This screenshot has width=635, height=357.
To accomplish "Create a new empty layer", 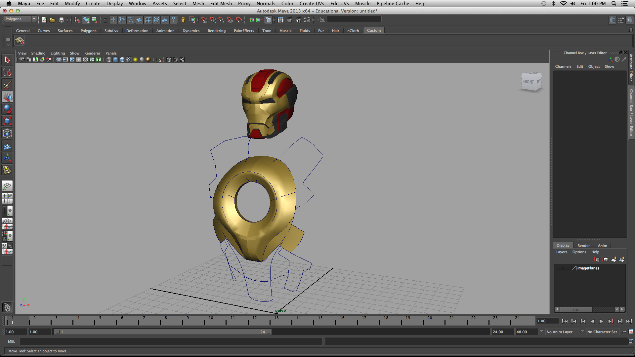I will 614,259.
